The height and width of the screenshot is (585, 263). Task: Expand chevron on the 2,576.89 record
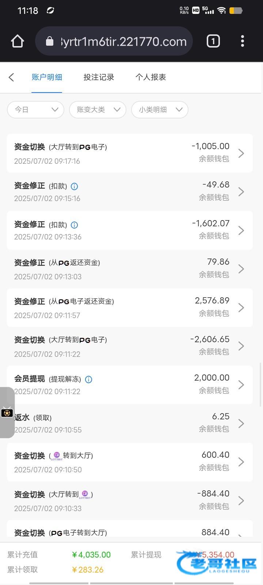tap(241, 307)
